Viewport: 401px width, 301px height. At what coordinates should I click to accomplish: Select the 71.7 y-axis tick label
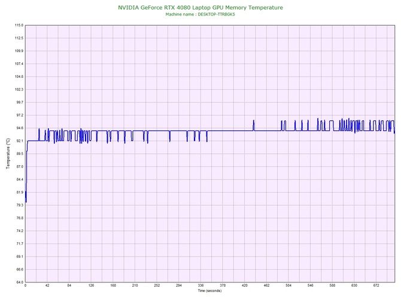[x=19, y=244]
